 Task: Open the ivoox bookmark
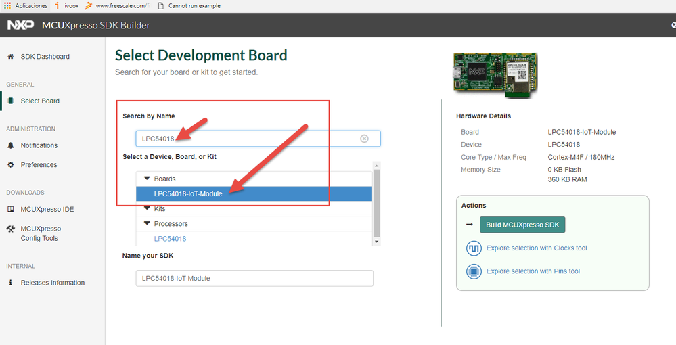click(67, 5)
